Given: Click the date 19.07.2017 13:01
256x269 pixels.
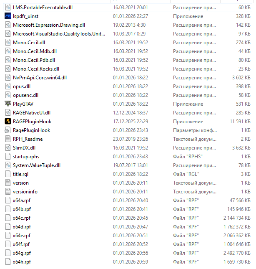Looking at the screenshot, I should (131, 165).
